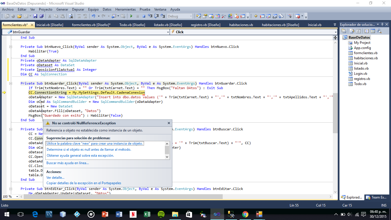Click Show All Files in Solution Explorer toolbar
The image size is (391, 220).
point(352,31)
